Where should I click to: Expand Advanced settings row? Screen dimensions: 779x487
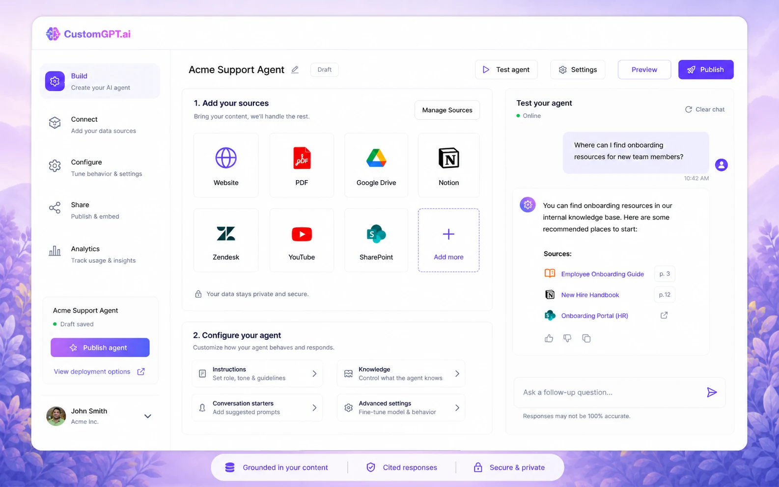click(x=401, y=407)
